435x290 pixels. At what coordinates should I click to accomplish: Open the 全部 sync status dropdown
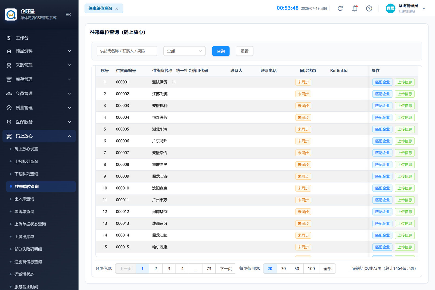184,51
